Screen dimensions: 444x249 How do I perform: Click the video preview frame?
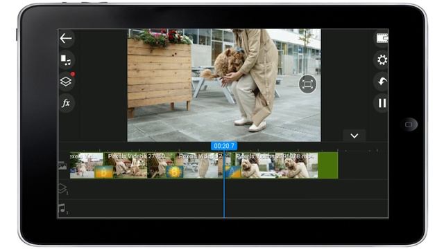pos(224,85)
